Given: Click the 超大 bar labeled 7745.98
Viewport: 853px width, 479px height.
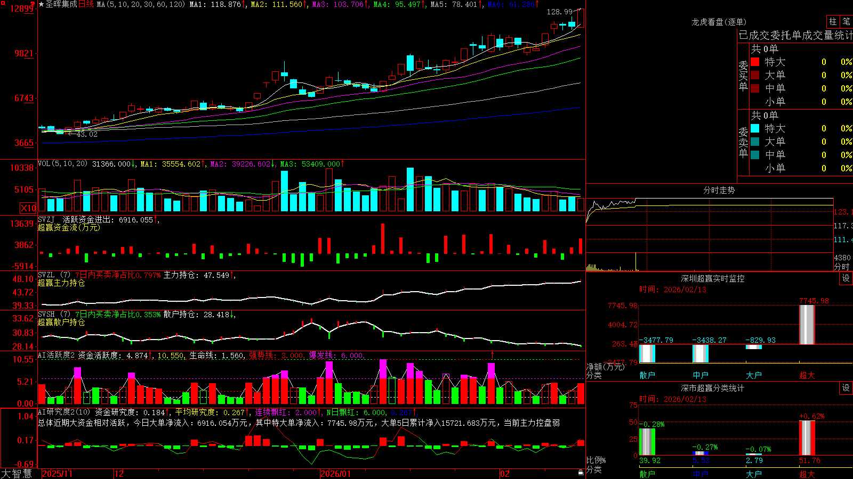Looking at the screenshot, I should pyautogui.click(x=807, y=325).
